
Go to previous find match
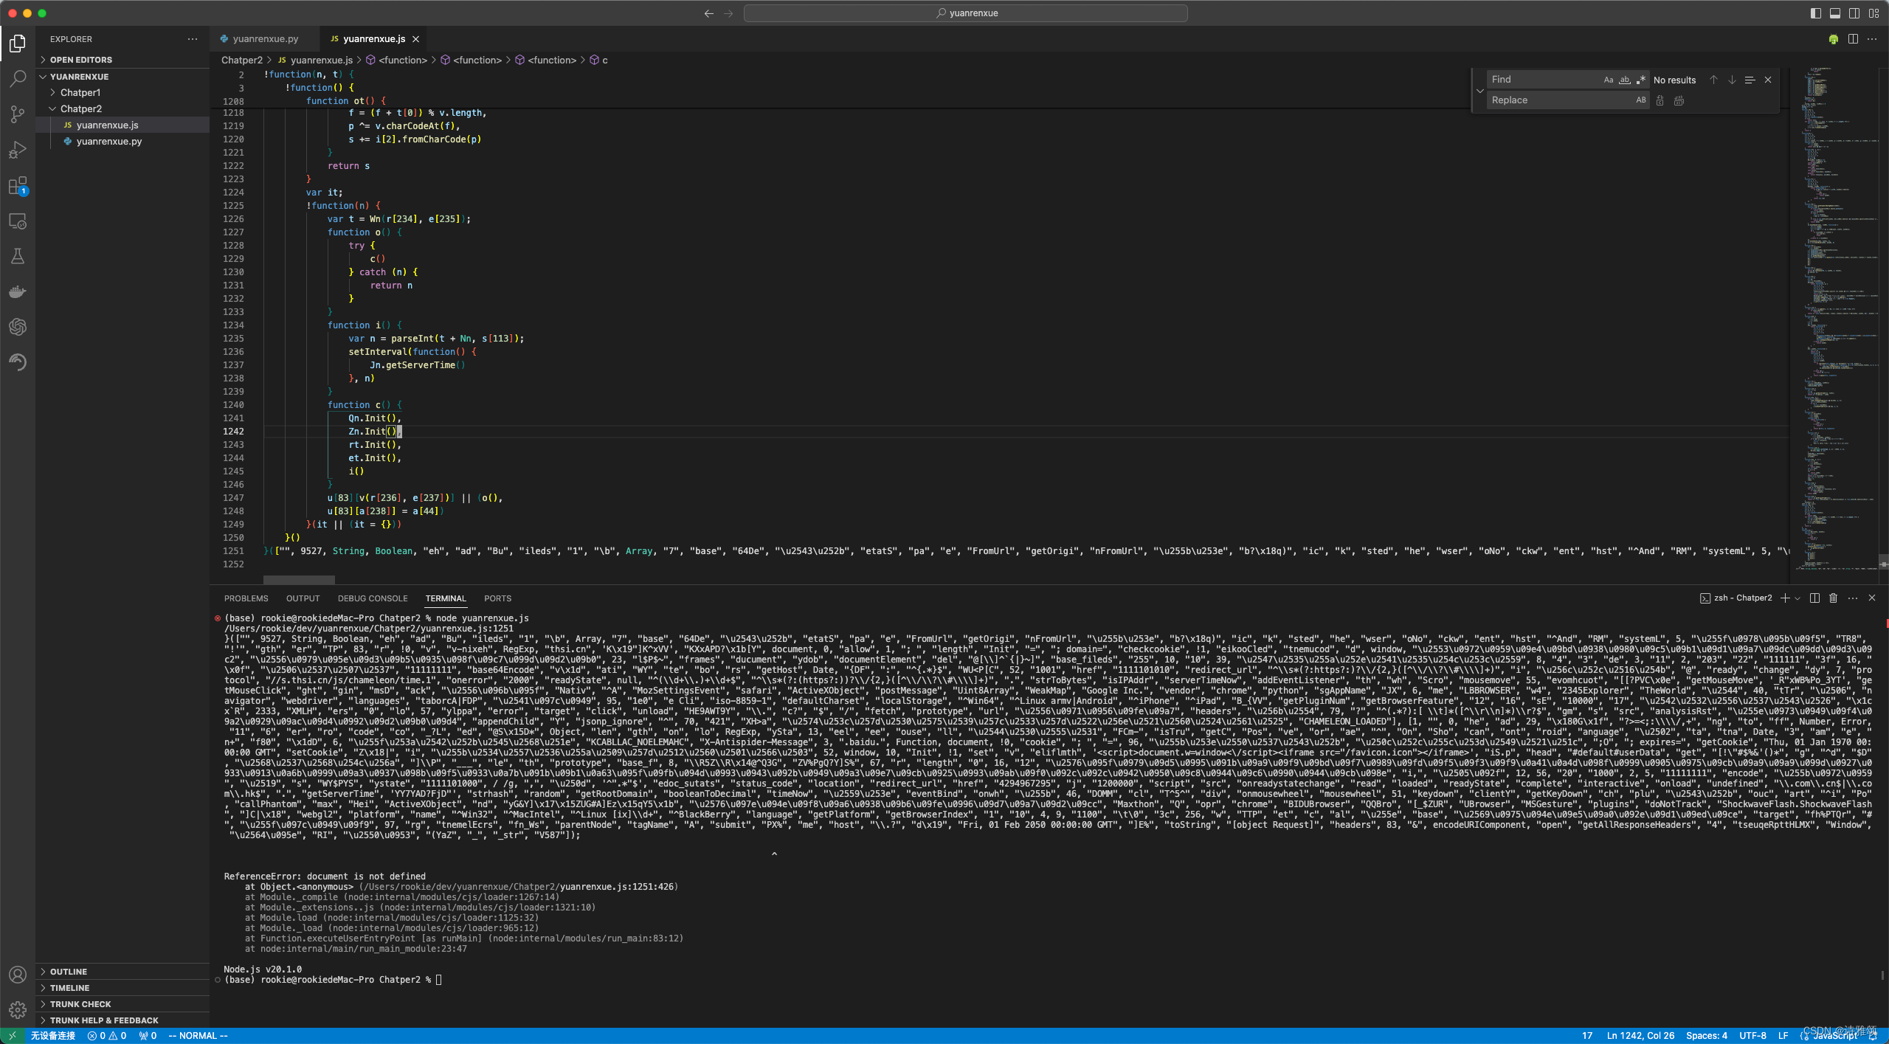1713,80
